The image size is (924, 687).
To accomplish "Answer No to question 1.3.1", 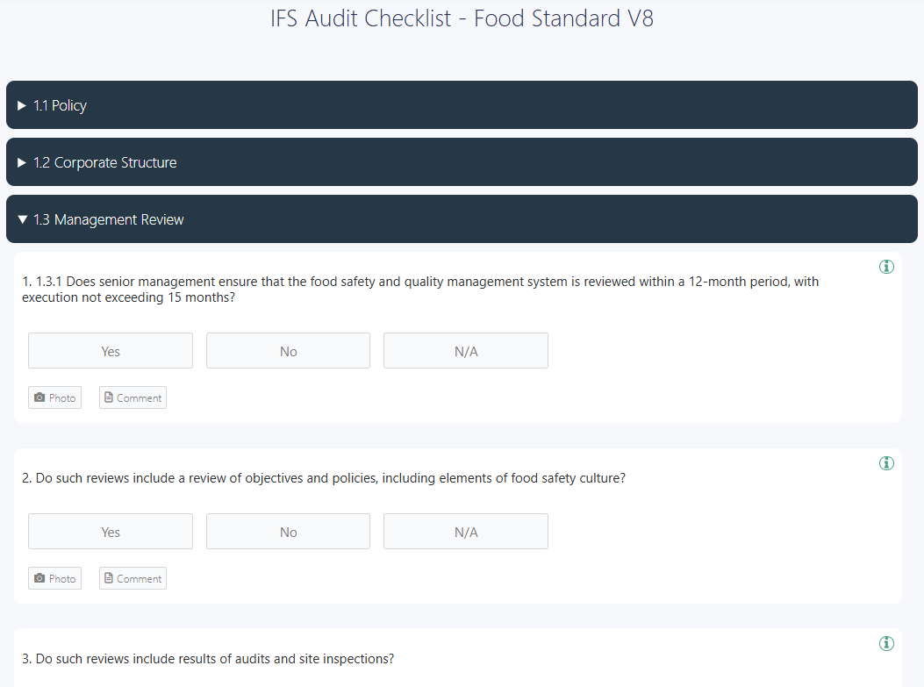I will [288, 350].
